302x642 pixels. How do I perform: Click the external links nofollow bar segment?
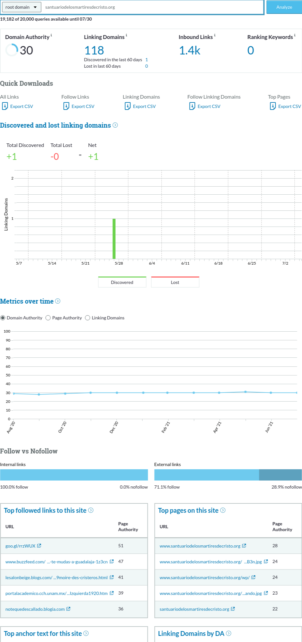coord(280,475)
